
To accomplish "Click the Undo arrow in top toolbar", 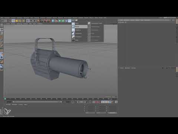I will (x=2, y=21).
